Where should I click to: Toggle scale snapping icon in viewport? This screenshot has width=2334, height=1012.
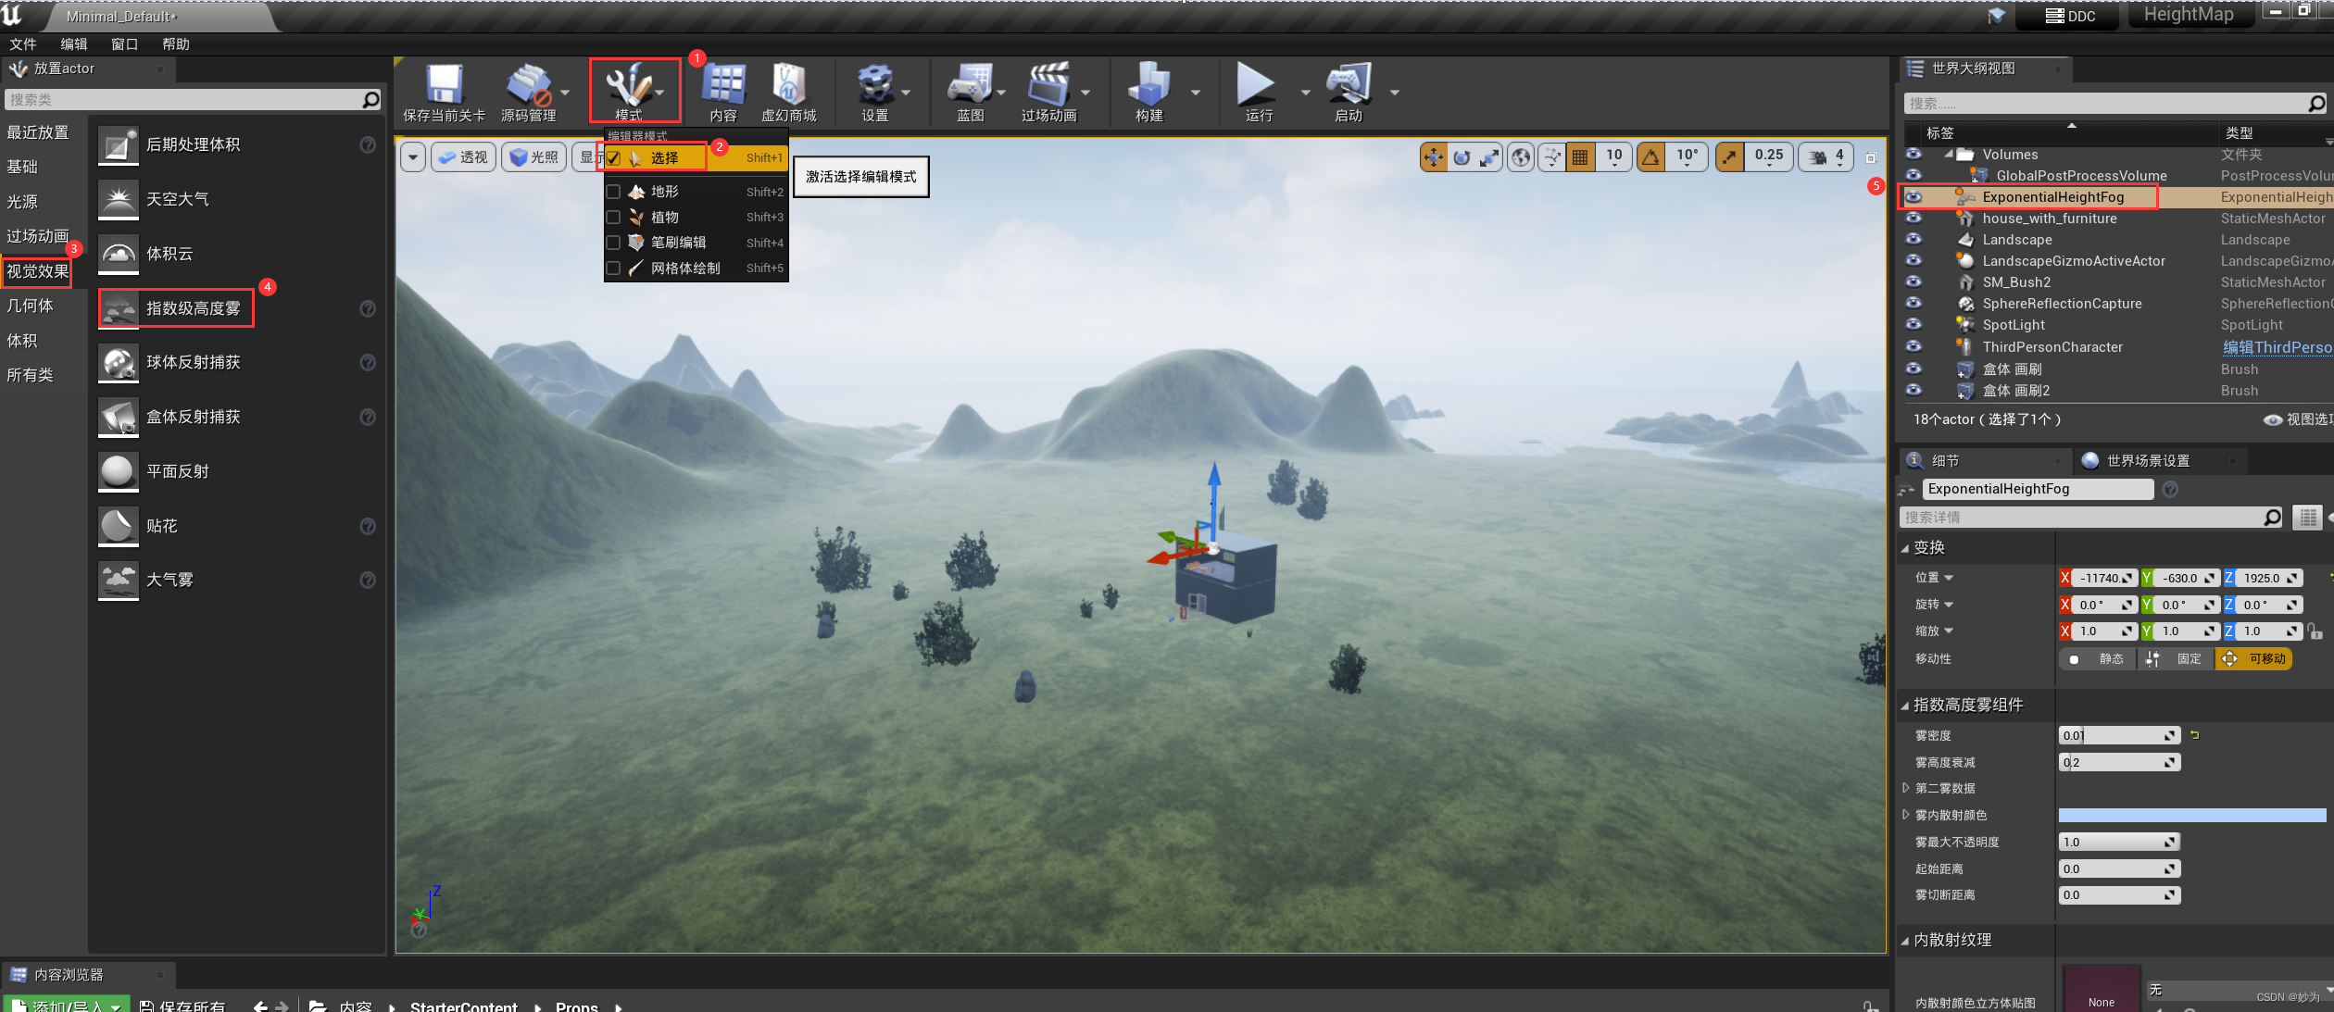pyautogui.click(x=1729, y=157)
